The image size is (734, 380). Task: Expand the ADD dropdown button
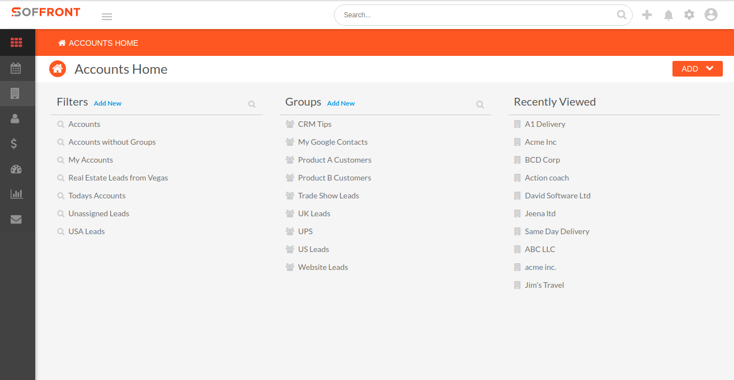(x=697, y=69)
